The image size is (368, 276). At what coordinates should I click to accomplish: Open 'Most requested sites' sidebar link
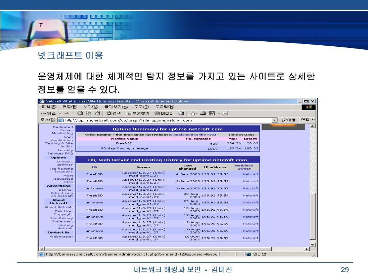(x=63, y=179)
